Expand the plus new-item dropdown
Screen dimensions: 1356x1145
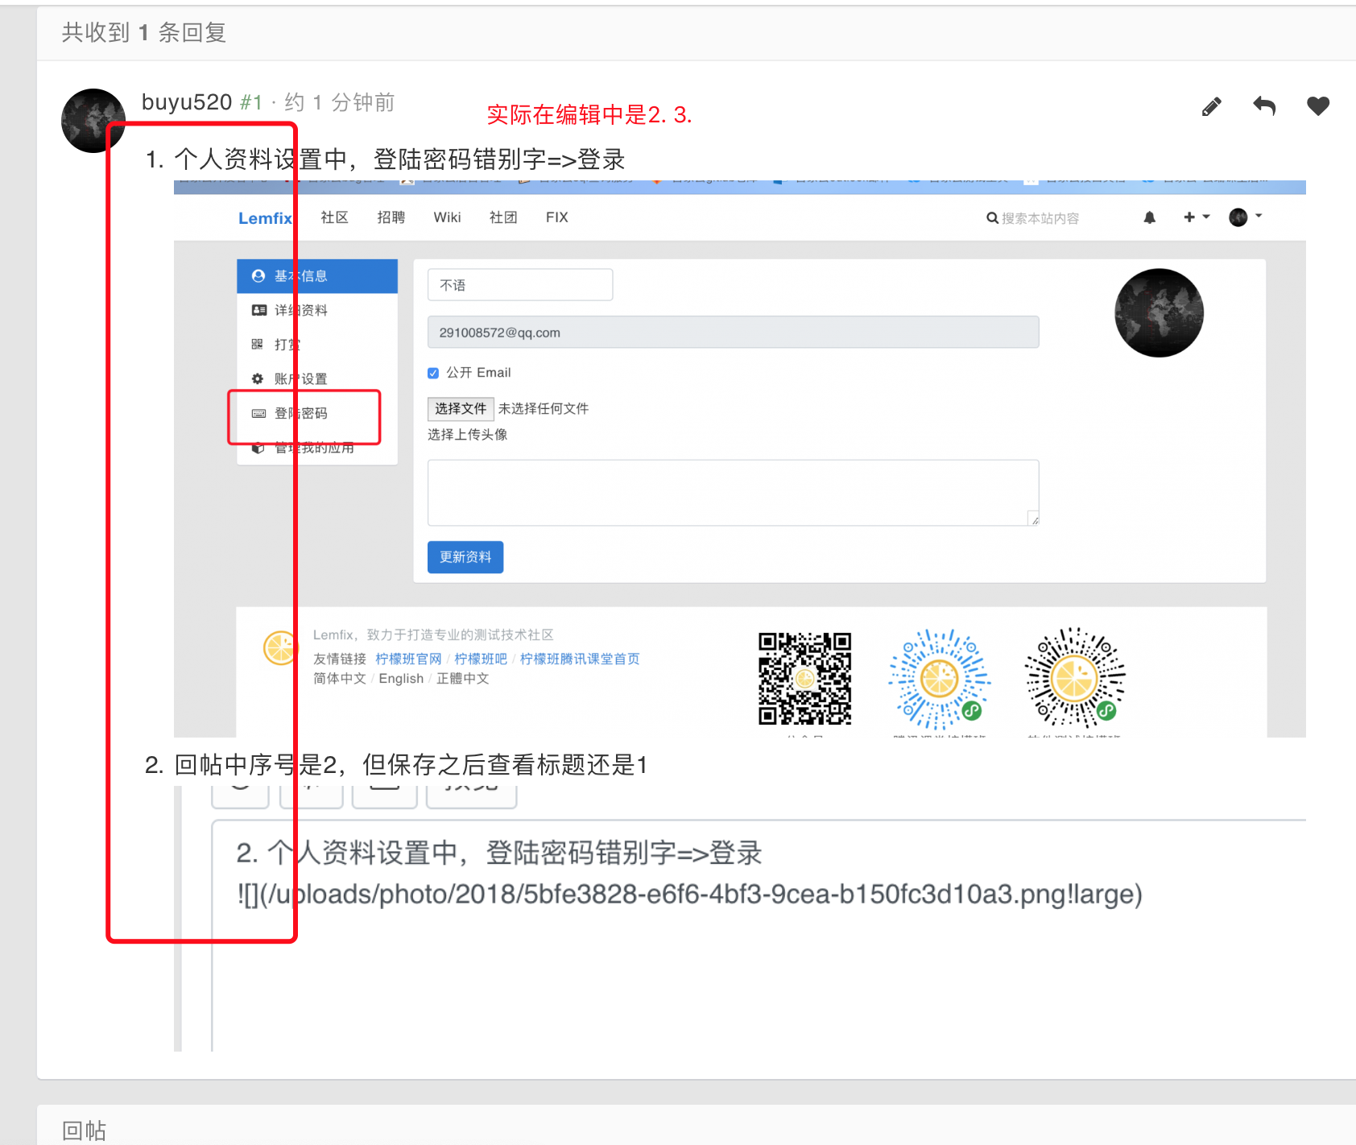(1196, 217)
